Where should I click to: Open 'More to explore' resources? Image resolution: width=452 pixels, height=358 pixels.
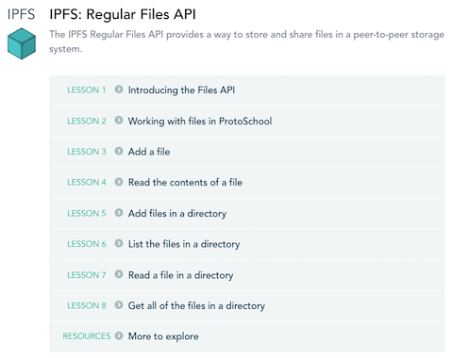coord(163,336)
